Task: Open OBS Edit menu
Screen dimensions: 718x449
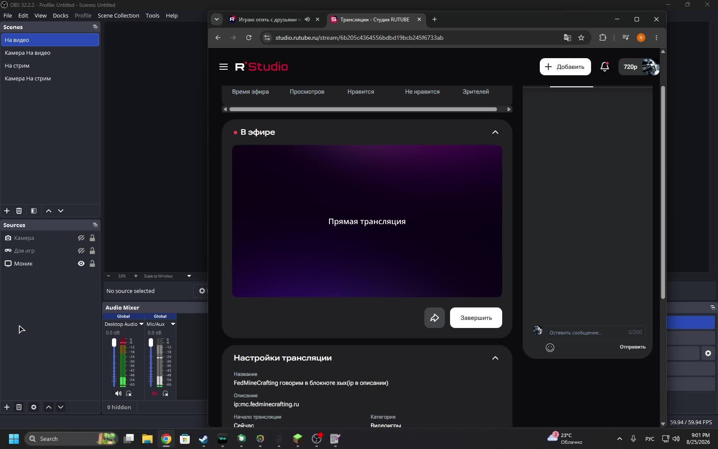Action: click(23, 15)
